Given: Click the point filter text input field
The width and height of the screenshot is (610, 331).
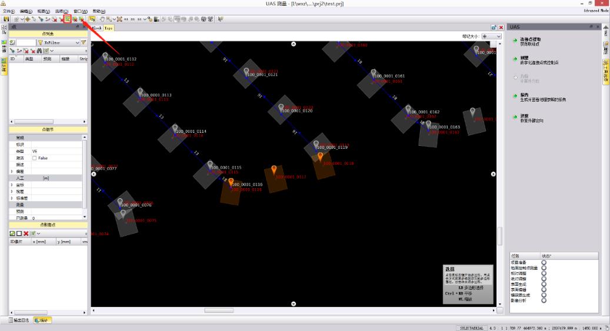Looking at the screenshot, I should click(26, 42).
